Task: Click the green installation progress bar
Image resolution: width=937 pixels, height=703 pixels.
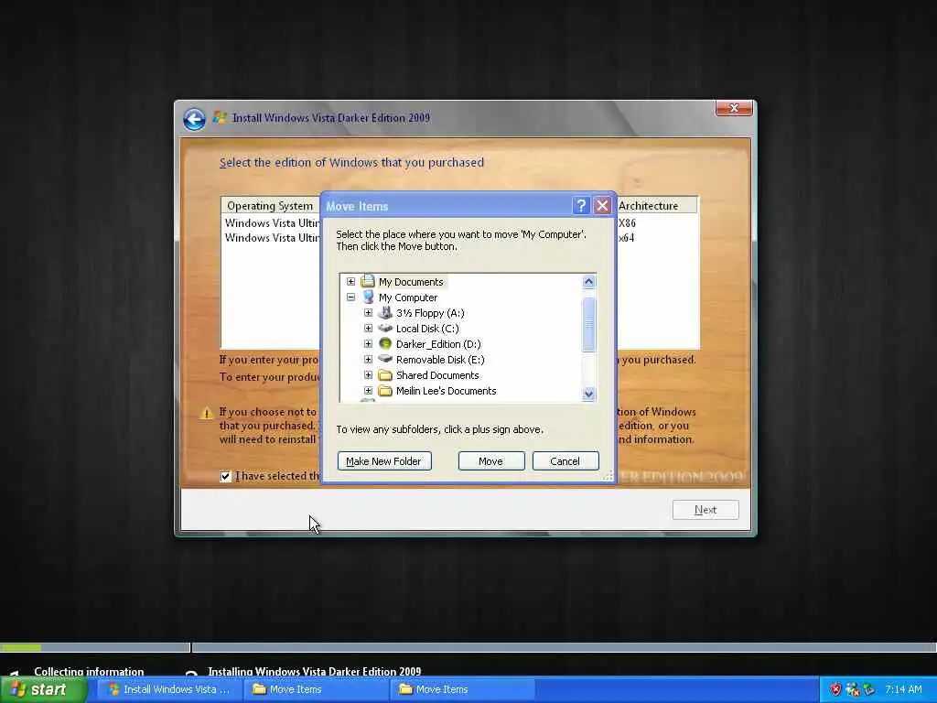Action: click(21, 647)
